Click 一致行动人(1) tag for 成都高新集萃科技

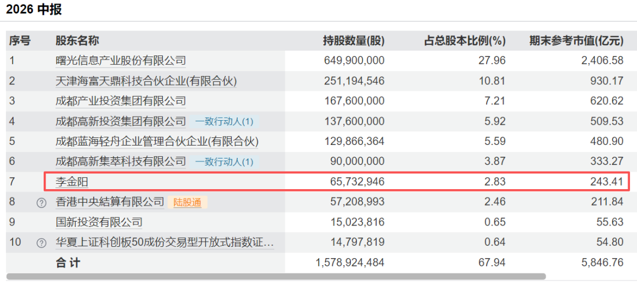(224, 161)
